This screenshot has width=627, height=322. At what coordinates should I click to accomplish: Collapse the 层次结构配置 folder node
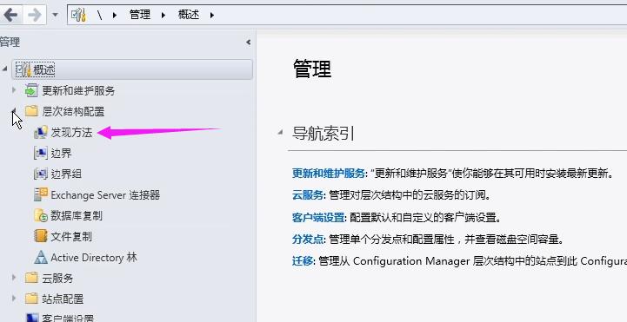point(14,111)
